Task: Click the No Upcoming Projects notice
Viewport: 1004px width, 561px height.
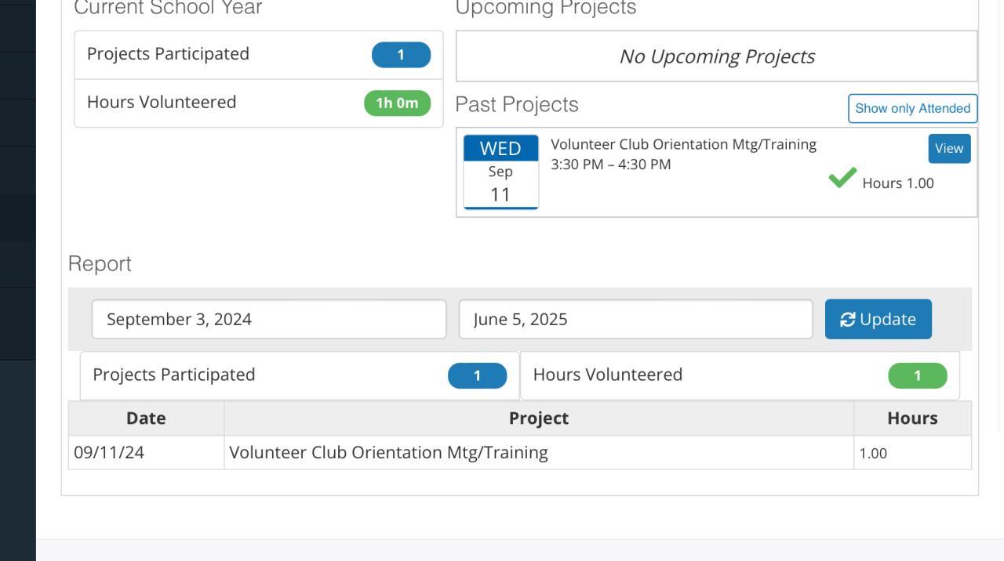Action: pyautogui.click(x=716, y=56)
